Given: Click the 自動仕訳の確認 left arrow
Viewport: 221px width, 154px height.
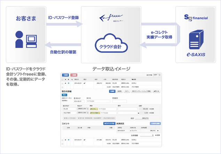Looking at the screenshot, I should click(63, 44).
